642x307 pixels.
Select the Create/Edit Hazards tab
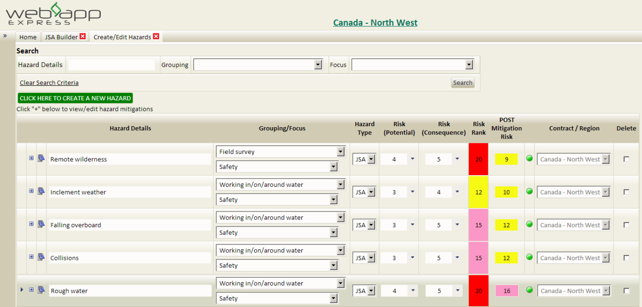click(122, 37)
